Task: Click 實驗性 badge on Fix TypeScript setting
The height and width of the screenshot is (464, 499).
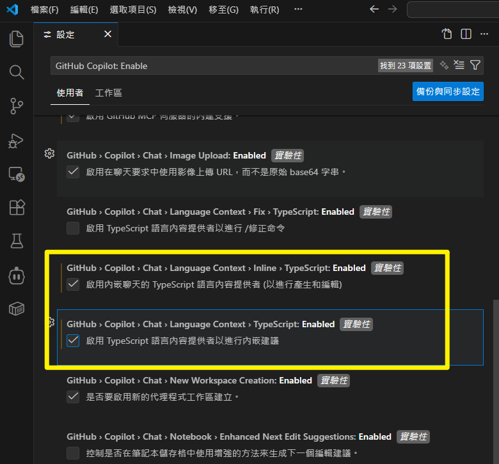Action: click(376, 212)
